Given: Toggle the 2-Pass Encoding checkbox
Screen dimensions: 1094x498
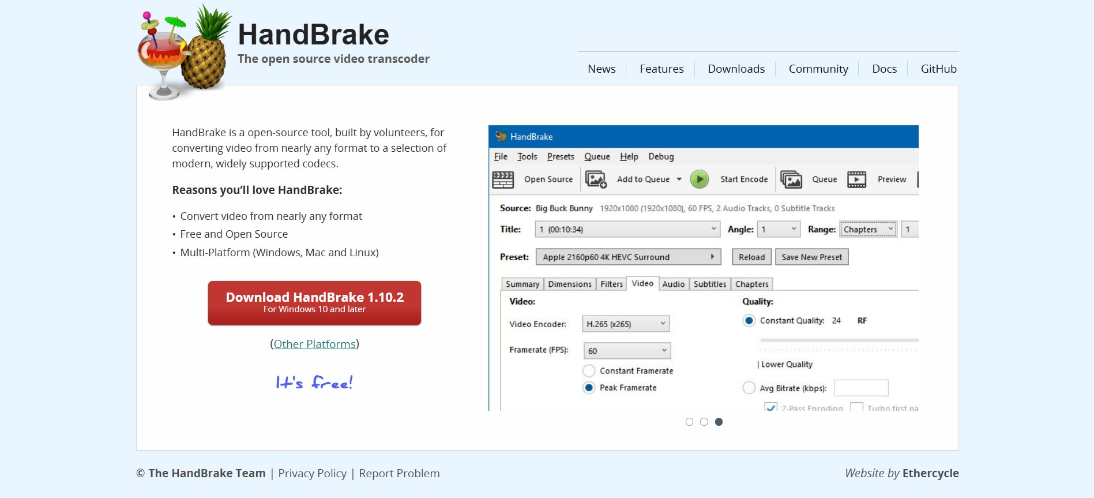Looking at the screenshot, I should pos(770,407).
